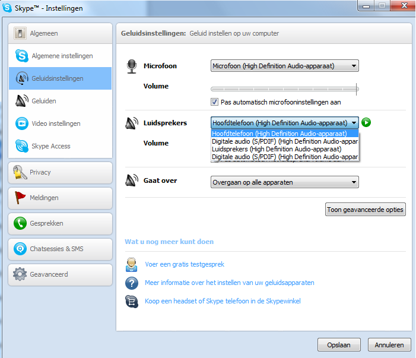416x358 pixels.
Task: Click Toon geavanceerde opties button
Action: click(x=366, y=210)
